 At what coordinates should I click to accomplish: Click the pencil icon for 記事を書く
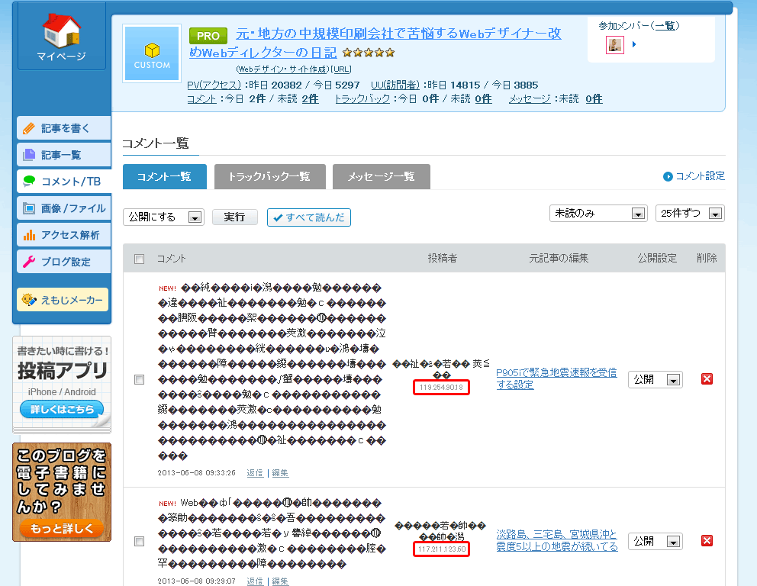tap(29, 128)
